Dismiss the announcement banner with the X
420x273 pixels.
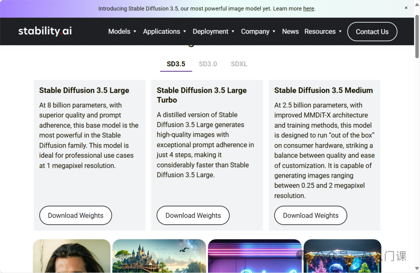pyautogui.click(x=406, y=8)
